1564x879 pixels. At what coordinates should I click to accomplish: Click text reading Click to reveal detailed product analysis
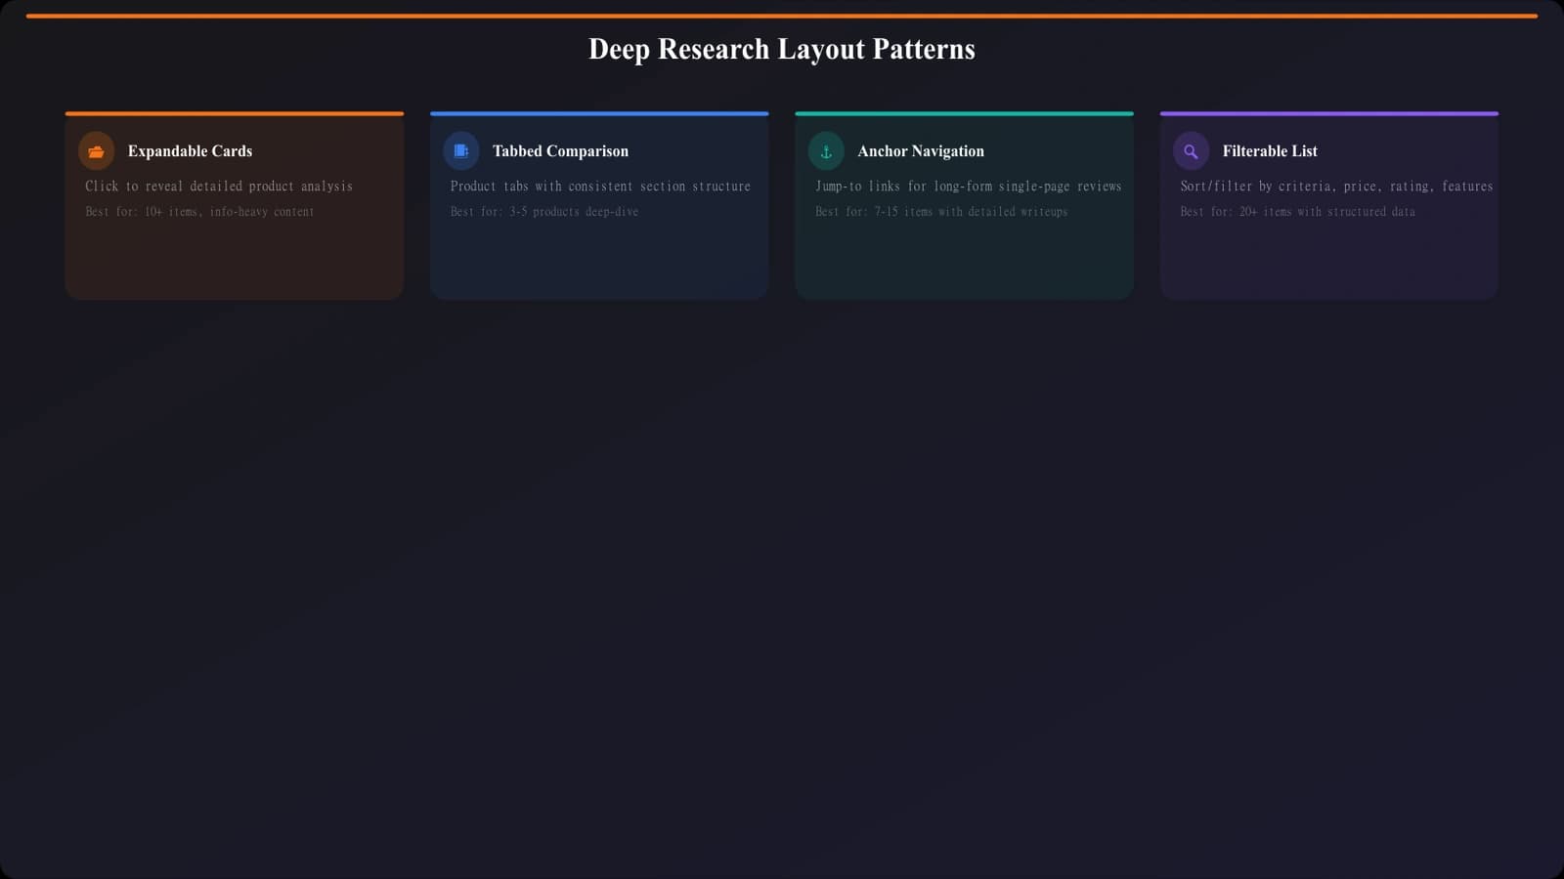220,186
